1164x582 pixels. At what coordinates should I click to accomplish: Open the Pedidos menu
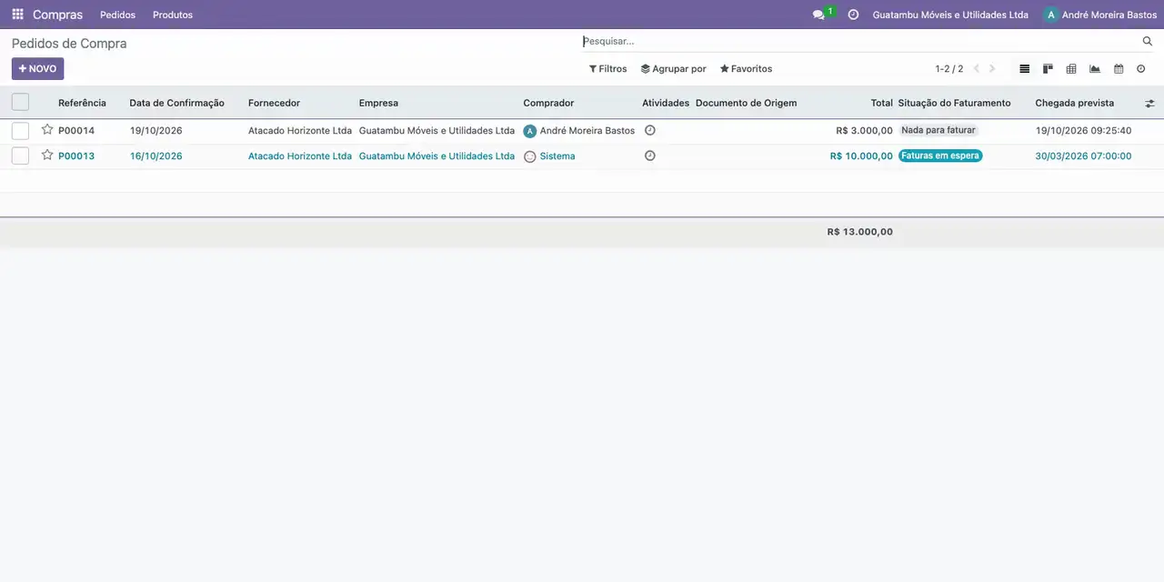coord(117,15)
